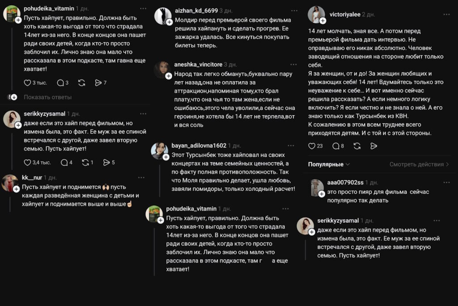The width and height of the screenshot is (458, 306).
Task: Open three-dot menu on bayan_adilovna1602's comment
Action: [x=291, y=146]
